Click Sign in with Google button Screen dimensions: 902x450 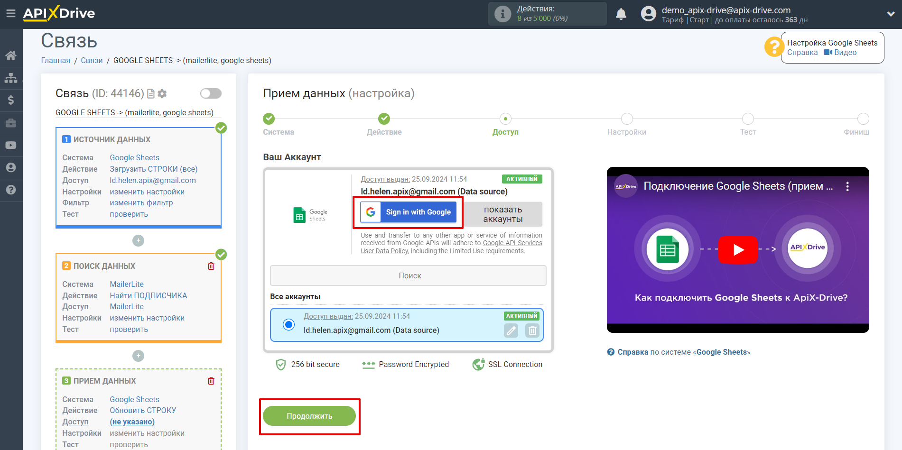point(408,212)
